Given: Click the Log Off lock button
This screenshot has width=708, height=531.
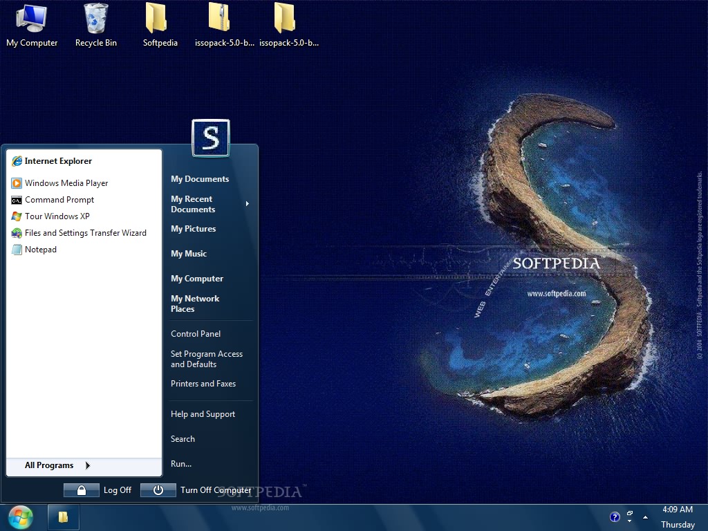Looking at the screenshot, I should tap(82, 490).
